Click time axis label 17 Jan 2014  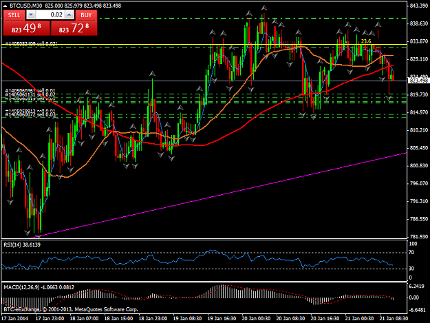point(14,318)
